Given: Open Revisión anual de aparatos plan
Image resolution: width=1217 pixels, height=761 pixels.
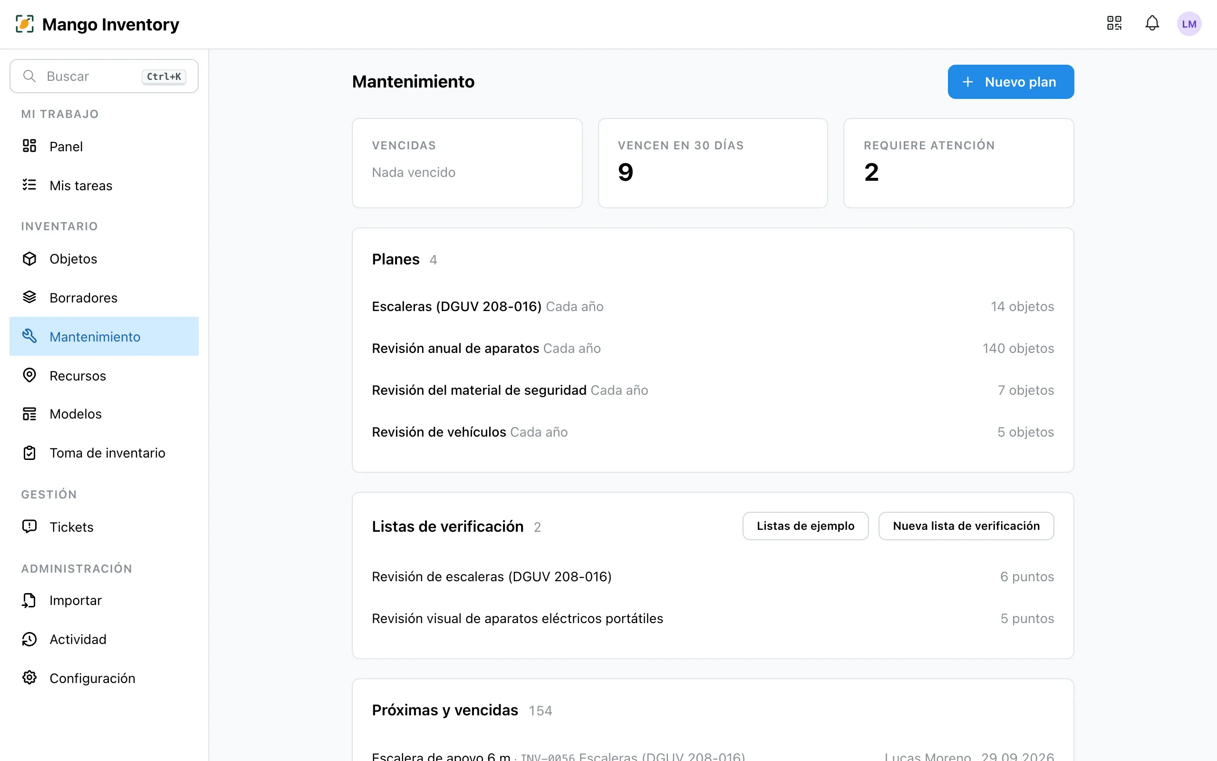Looking at the screenshot, I should click(713, 348).
